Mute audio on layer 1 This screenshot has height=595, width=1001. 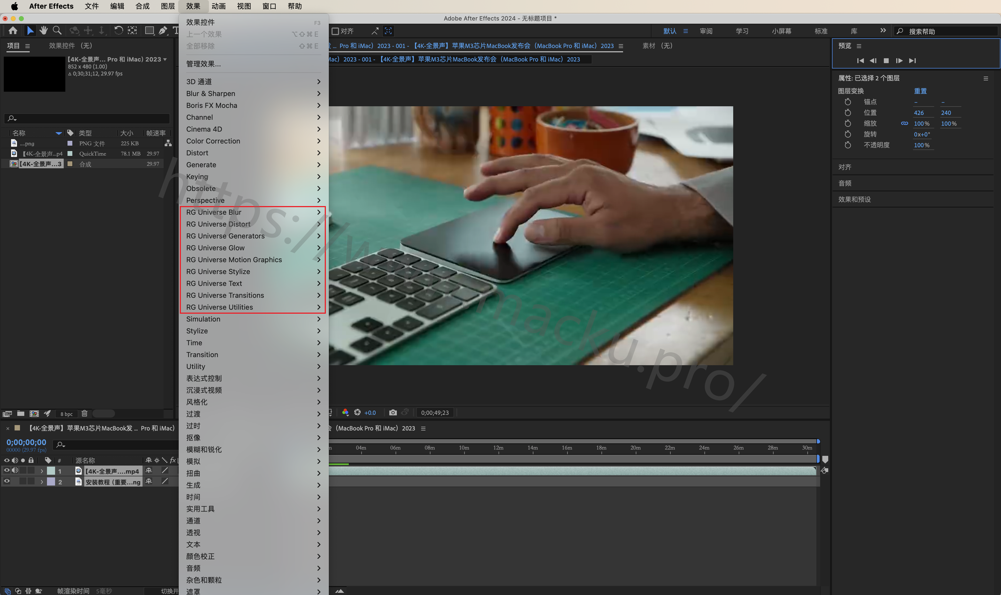tap(15, 470)
